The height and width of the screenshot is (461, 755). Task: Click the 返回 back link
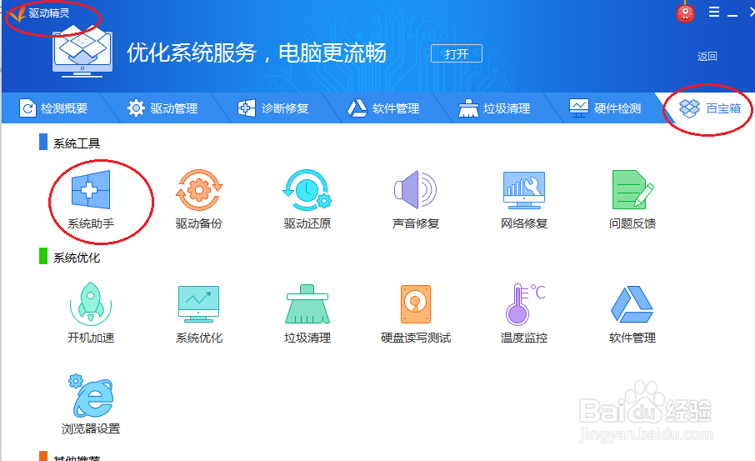click(x=707, y=57)
